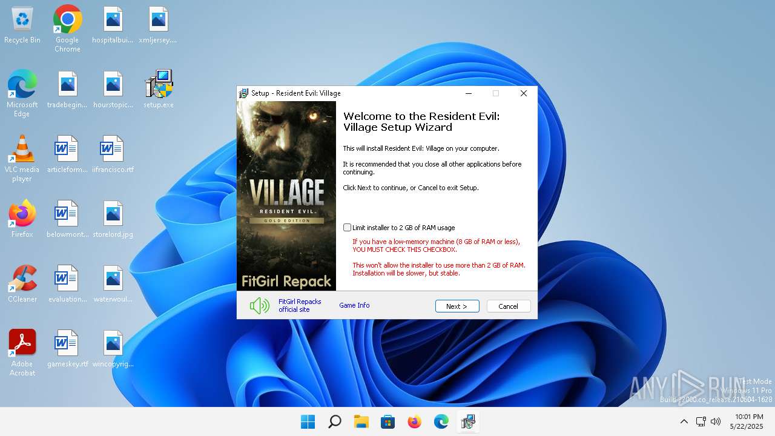Select the setup.exe desktop icon
This screenshot has height=436, width=775.
(x=159, y=90)
